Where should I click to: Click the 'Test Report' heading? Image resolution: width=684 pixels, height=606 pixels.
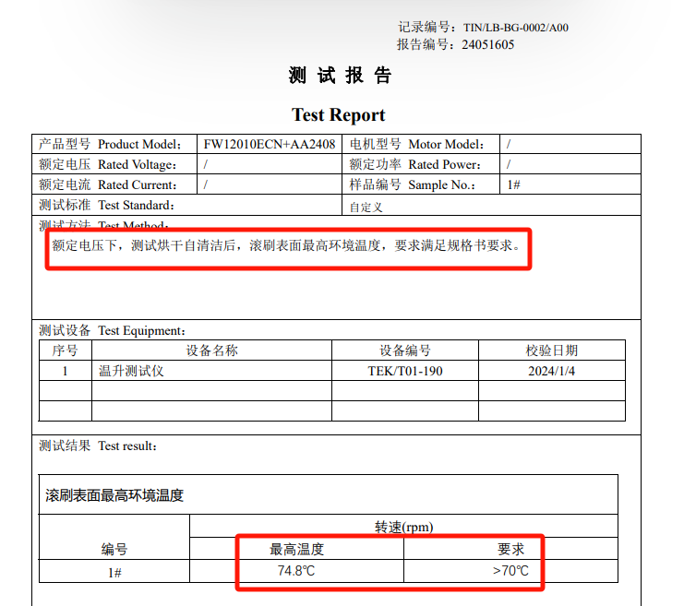point(339,115)
